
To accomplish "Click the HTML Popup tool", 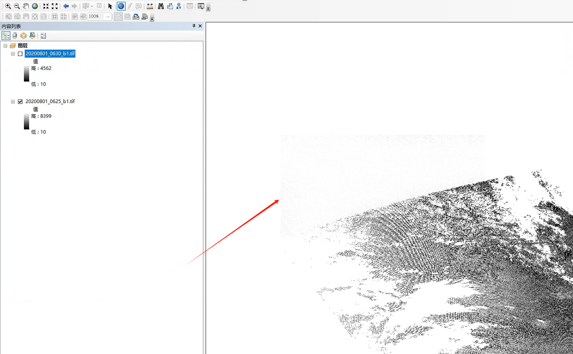I will point(138,6).
